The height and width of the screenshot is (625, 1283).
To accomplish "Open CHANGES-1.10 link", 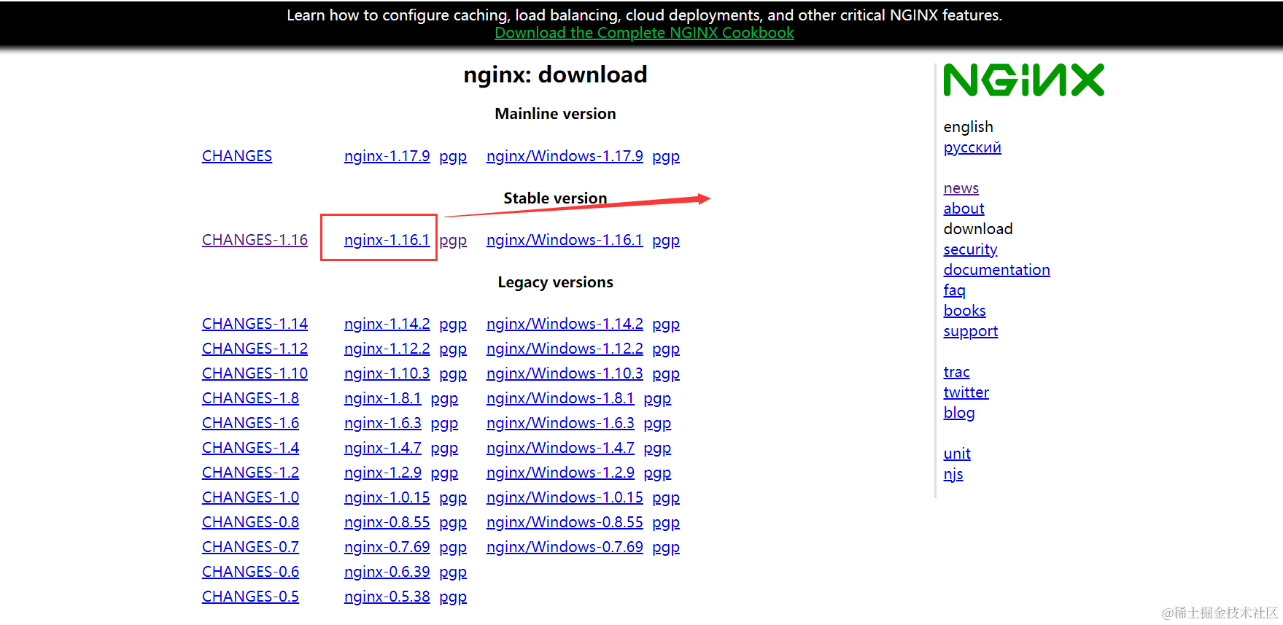I will click(255, 373).
